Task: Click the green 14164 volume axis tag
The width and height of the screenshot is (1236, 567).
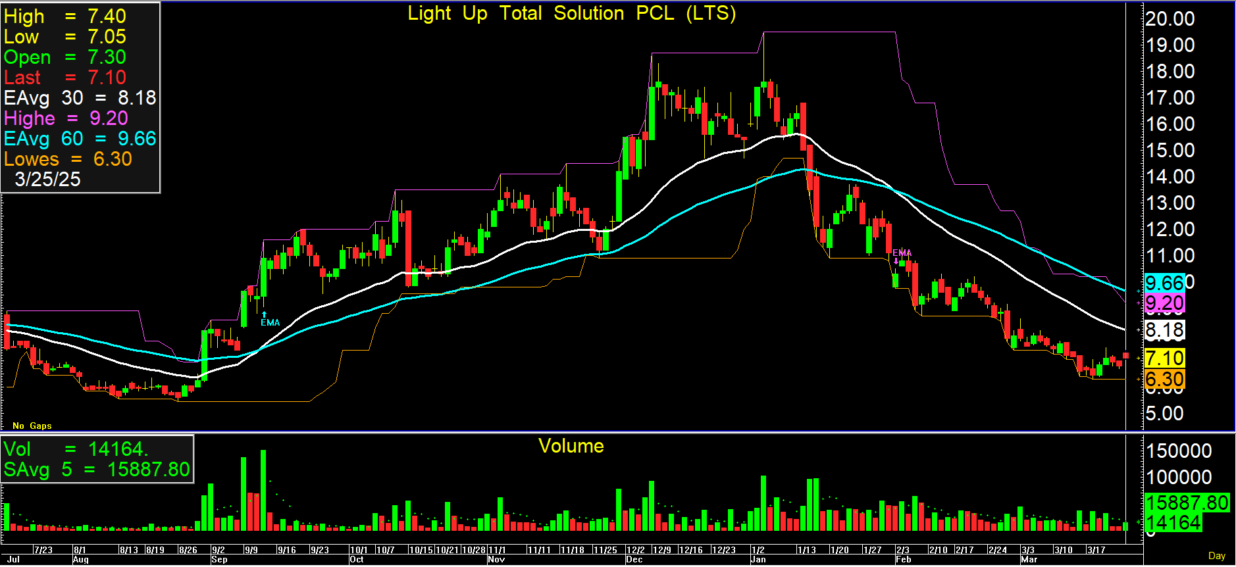Action: point(1173,523)
